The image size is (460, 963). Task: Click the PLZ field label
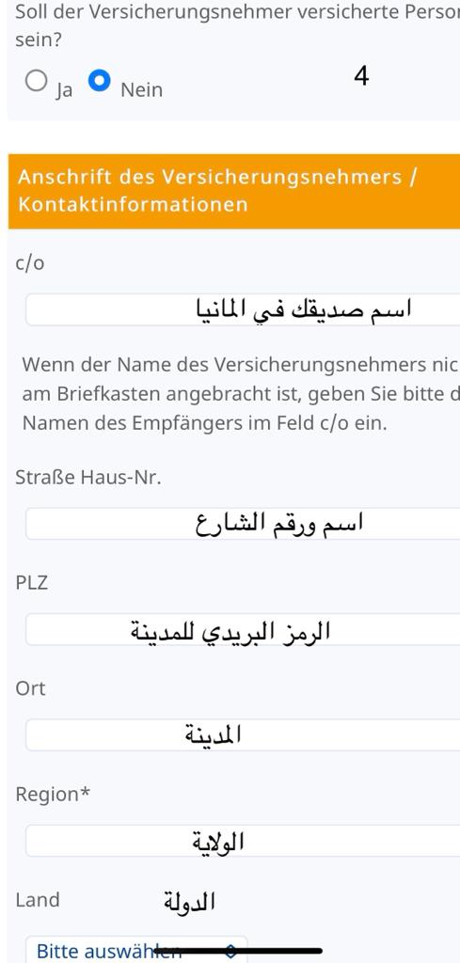[x=31, y=583]
